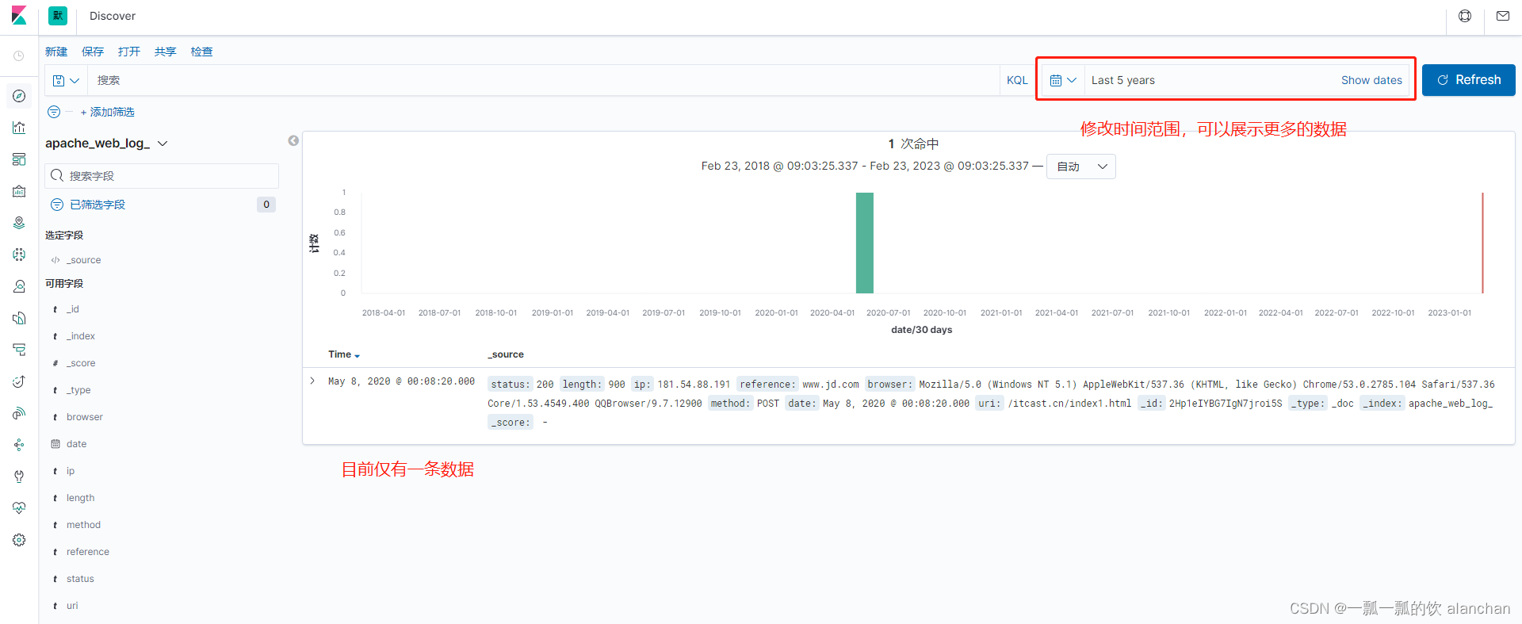The image size is (1522, 624).
Task: Select the status field
Action: [80, 579]
